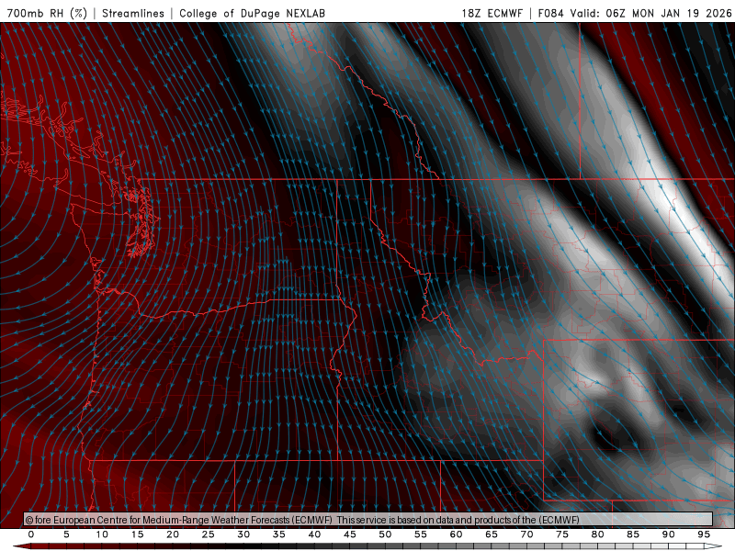Click the color scale label "65"
The height and width of the screenshot is (551, 735).
click(x=492, y=534)
